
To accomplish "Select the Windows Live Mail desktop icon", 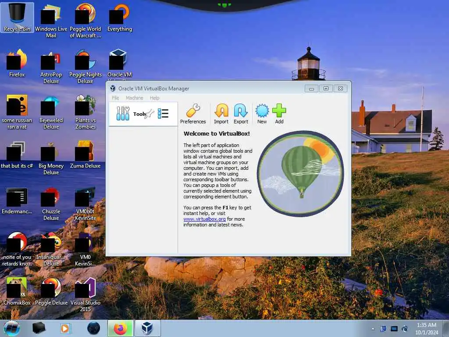I will pos(51,20).
